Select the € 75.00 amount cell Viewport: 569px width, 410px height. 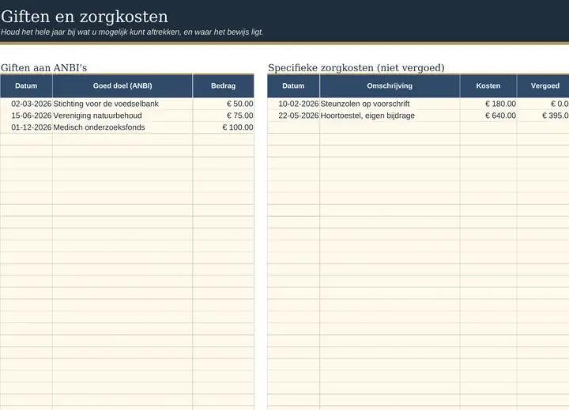tap(223, 116)
